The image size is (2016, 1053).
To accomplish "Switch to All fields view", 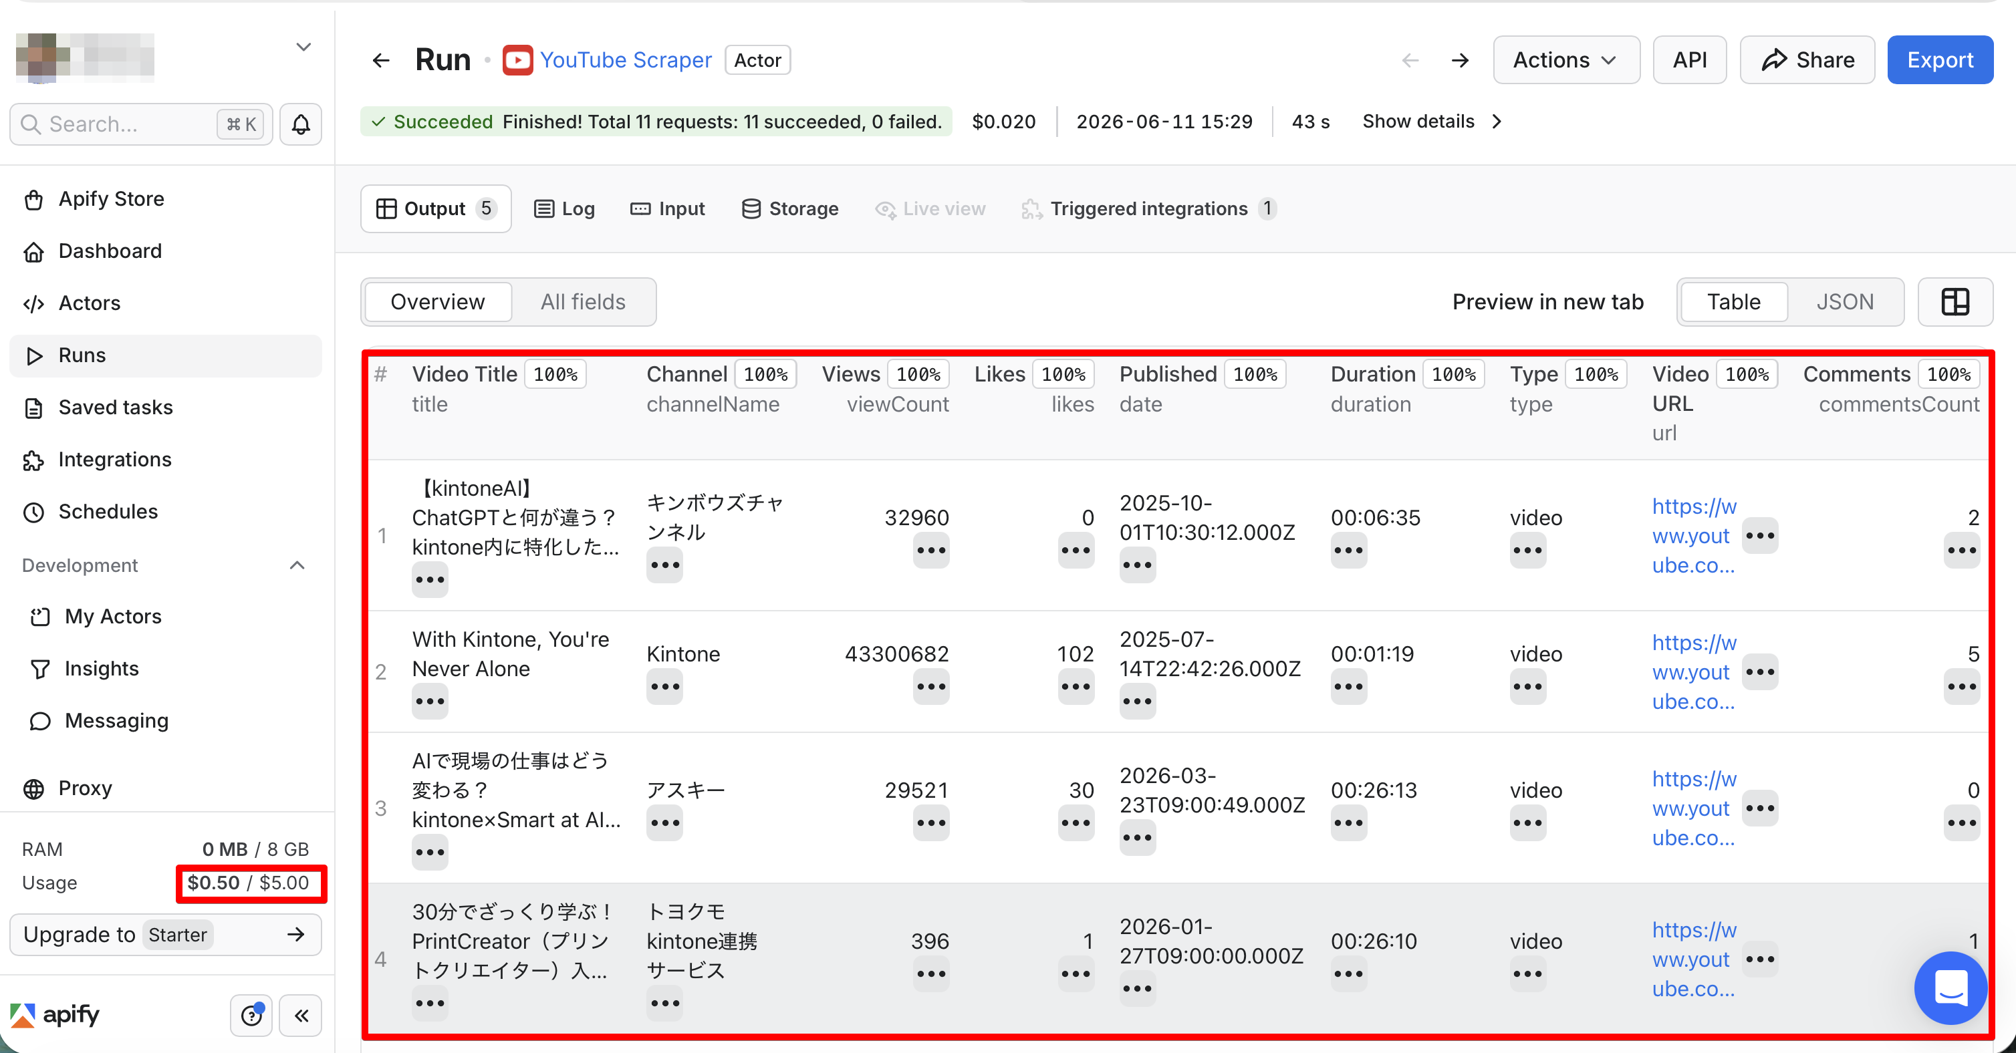I will pyautogui.click(x=583, y=302).
